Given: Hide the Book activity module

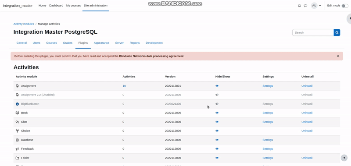Looking at the screenshot, I should click(x=217, y=113).
